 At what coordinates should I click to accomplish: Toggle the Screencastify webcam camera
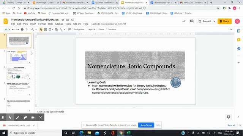33,117
